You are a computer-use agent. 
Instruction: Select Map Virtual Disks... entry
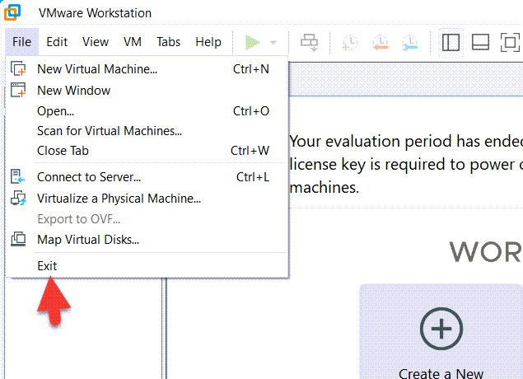click(88, 240)
